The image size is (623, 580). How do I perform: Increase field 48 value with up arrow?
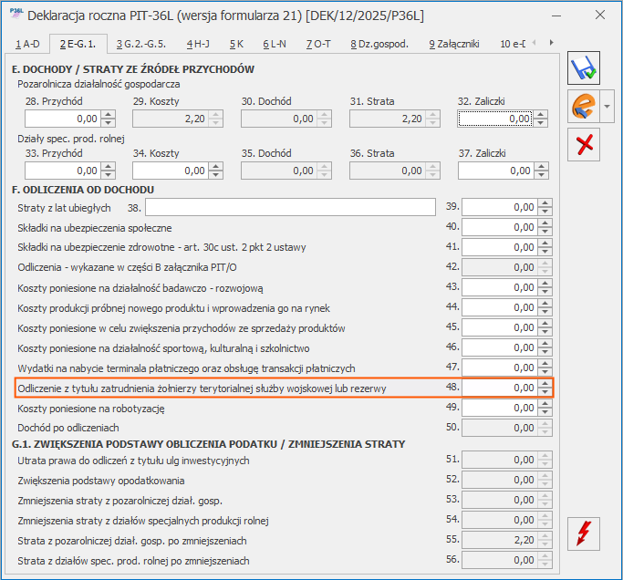coord(545,384)
